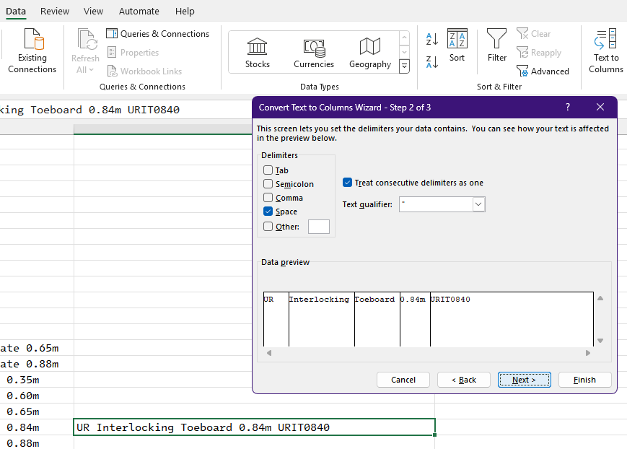Reapply the filter
627x449 pixels.
point(539,53)
